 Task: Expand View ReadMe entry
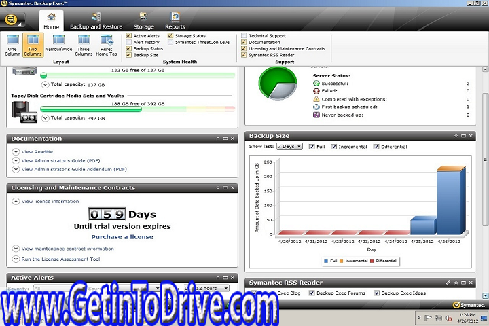point(16,152)
